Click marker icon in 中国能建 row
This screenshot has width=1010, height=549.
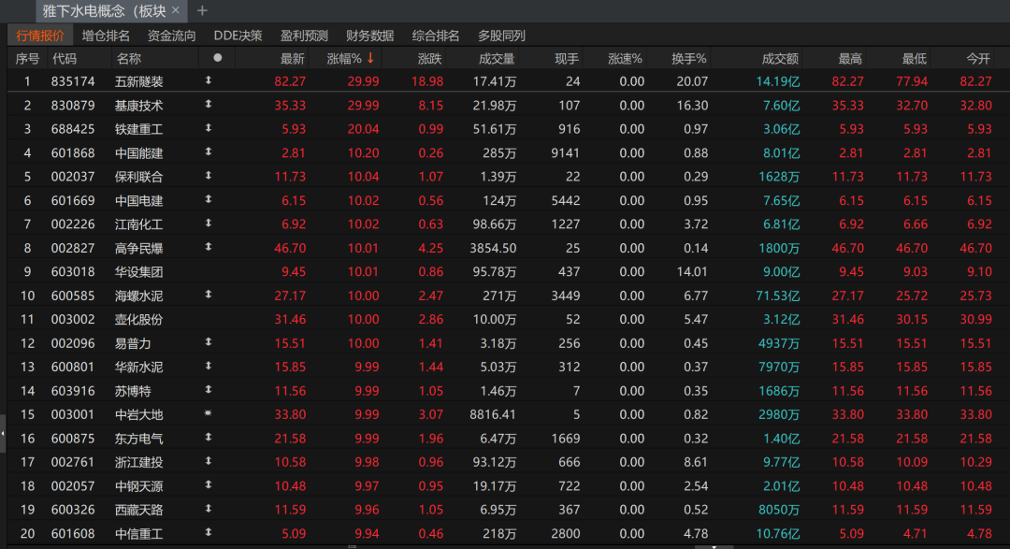pyautogui.click(x=208, y=152)
